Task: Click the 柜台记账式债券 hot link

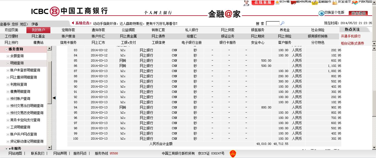Action: click(x=352, y=43)
